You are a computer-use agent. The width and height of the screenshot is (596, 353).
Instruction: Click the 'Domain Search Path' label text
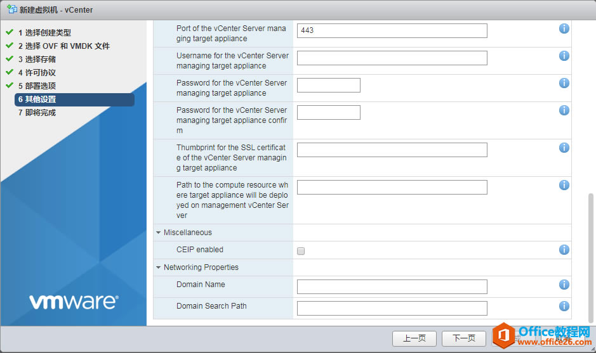pyautogui.click(x=211, y=306)
